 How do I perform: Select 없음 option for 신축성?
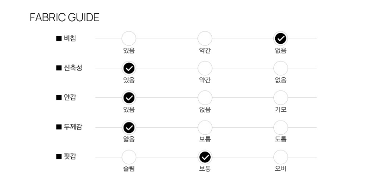coord(281,68)
